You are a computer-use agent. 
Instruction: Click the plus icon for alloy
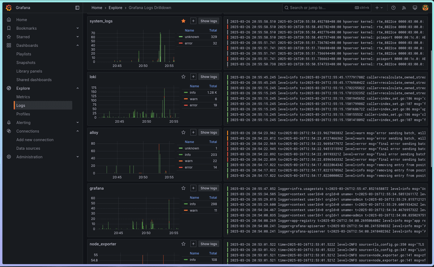[193, 132]
